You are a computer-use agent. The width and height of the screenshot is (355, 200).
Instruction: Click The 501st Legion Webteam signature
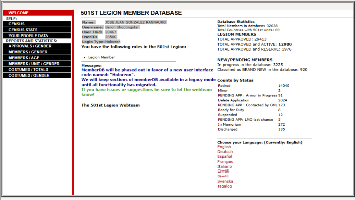pyautogui.click(x=110, y=105)
